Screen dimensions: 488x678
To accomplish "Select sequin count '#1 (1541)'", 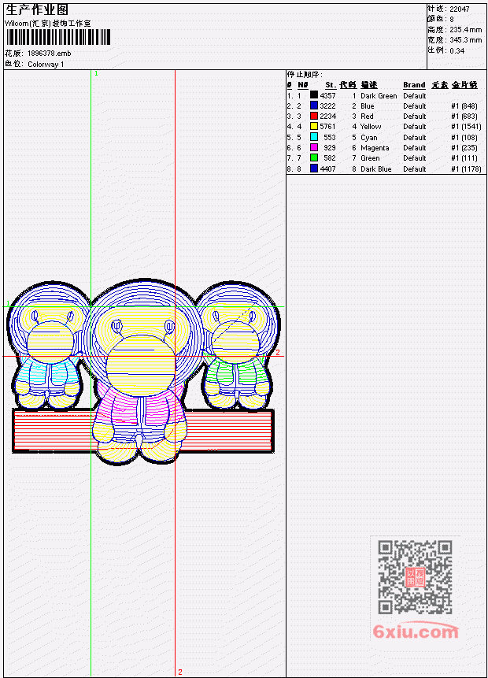I will pyautogui.click(x=466, y=126).
